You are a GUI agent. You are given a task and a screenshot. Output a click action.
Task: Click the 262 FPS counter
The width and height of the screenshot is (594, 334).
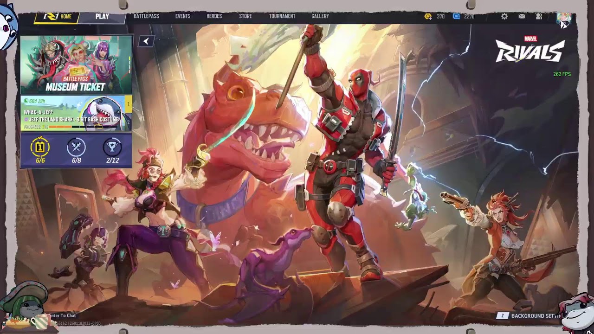562,74
